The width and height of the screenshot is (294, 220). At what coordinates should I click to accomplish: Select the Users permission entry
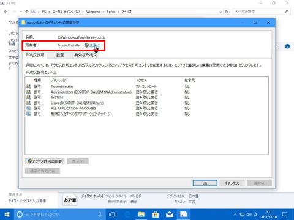[146, 103]
